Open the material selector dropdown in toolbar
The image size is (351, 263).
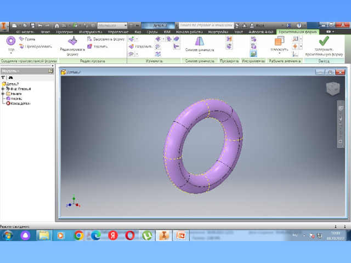point(112,25)
